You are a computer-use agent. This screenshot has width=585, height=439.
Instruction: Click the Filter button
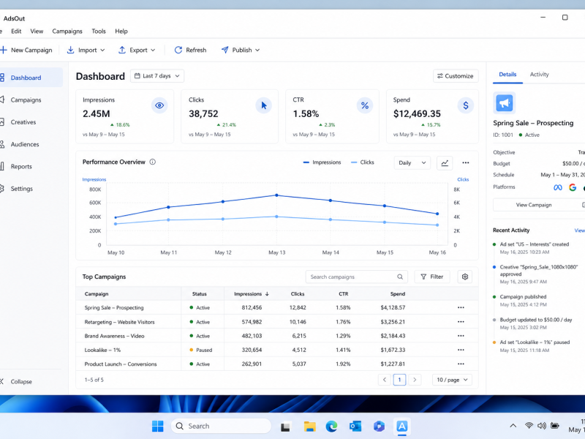click(432, 277)
